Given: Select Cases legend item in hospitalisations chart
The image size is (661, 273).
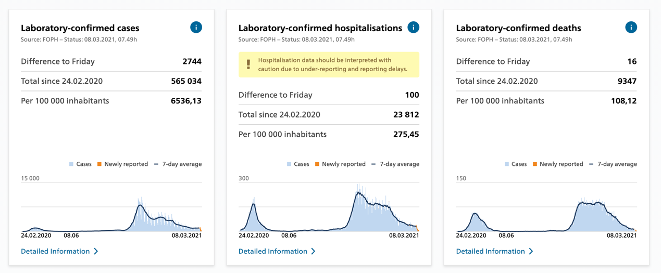Looking at the screenshot, I should point(298,164).
